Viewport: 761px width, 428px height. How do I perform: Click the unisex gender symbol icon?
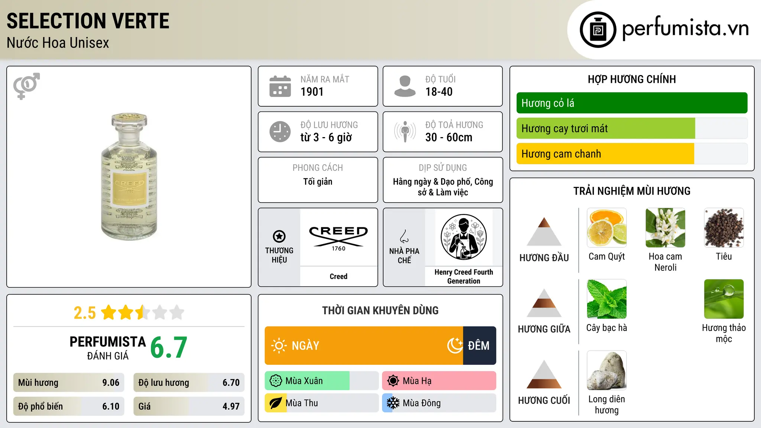(26, 86)
